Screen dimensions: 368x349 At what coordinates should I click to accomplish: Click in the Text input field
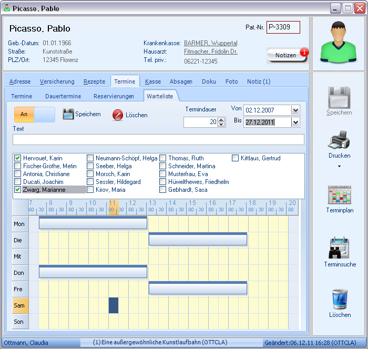158,140
